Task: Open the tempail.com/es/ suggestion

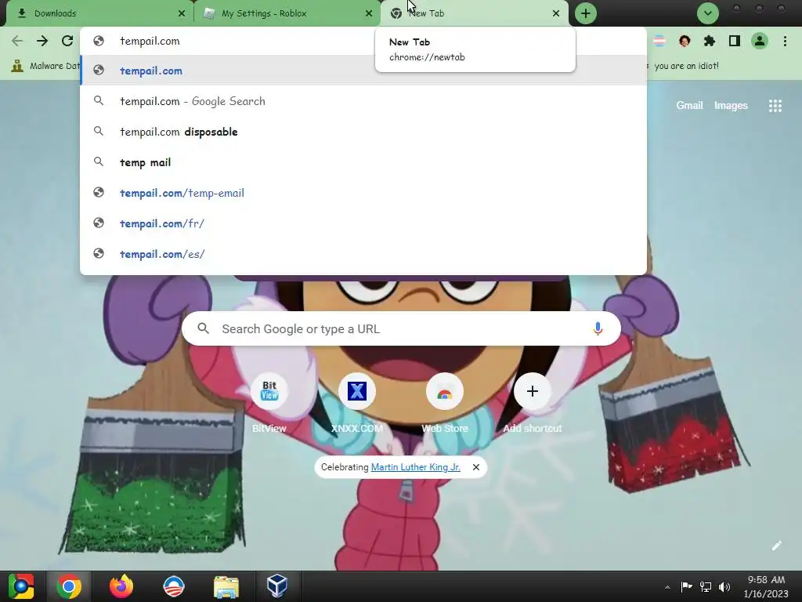Action: click(x=363, y=254)
